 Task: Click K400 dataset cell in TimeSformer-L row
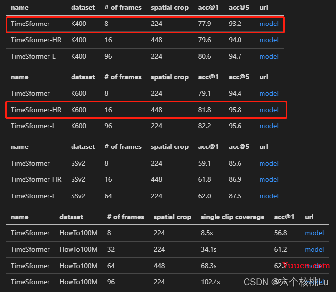tap(79, 57)
